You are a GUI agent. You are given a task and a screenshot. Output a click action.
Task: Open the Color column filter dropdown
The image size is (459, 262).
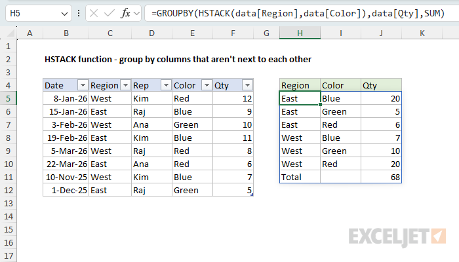pos(207,85)
